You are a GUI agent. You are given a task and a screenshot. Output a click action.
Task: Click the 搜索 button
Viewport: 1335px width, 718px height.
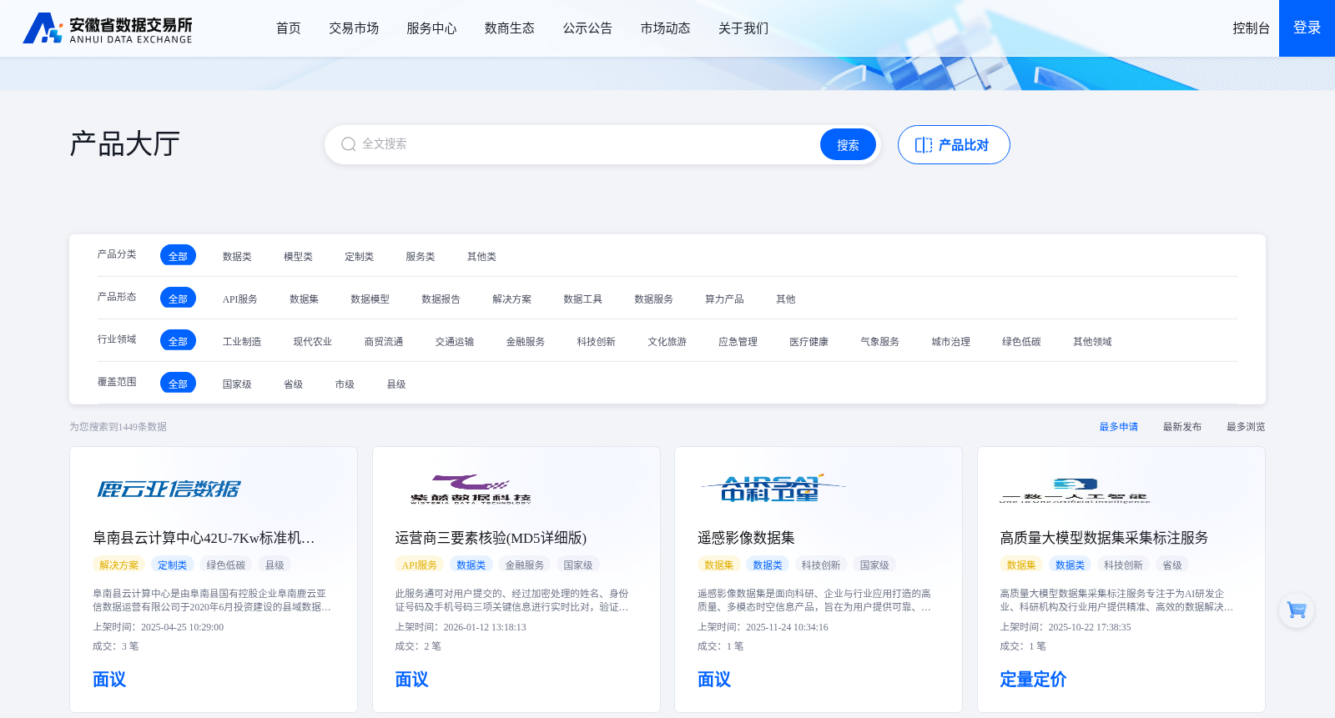(848, 144)
